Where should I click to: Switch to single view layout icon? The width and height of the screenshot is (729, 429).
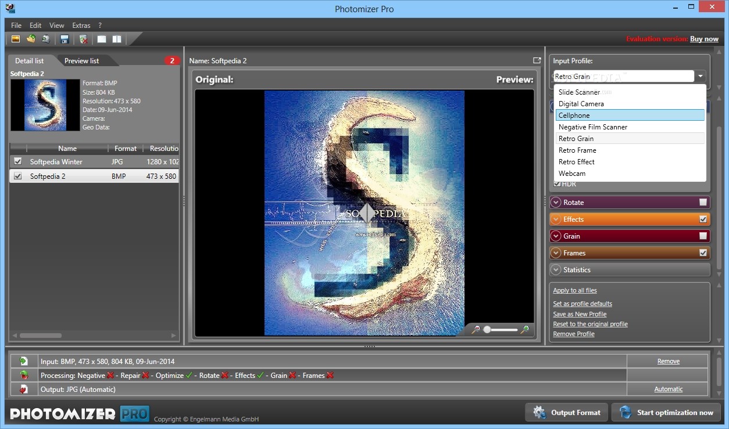[102, 39]
